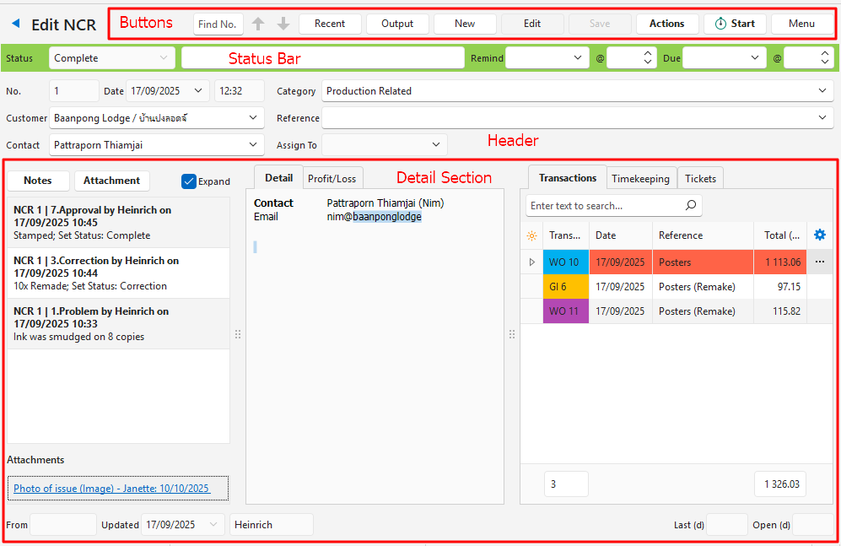The height and width of the screenshot is (546, 841).
Task: Go to previous record with up arrow
Action: point(258,24)
